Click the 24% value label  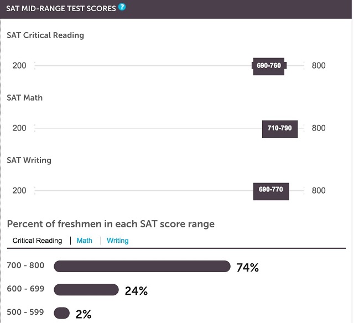coord(136,291)
